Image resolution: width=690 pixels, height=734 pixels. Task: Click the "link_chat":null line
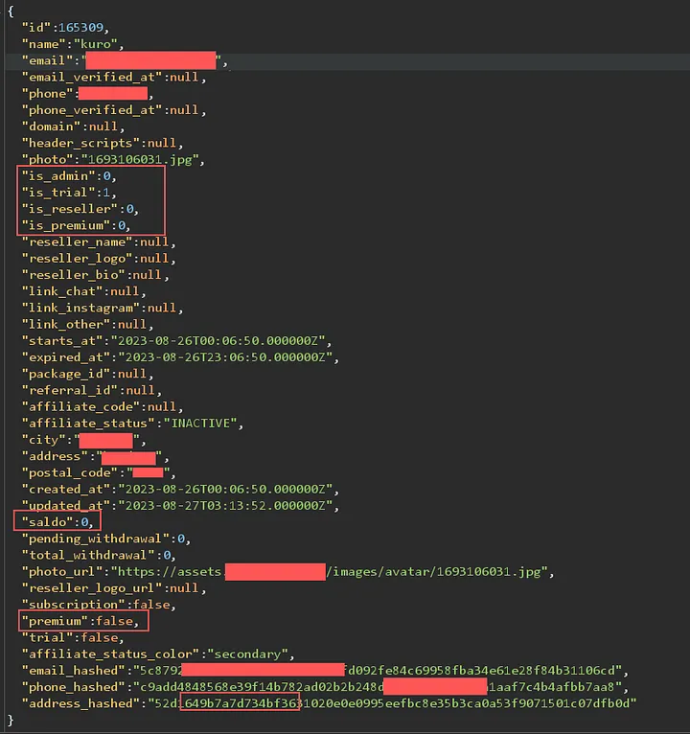(84, 291)
